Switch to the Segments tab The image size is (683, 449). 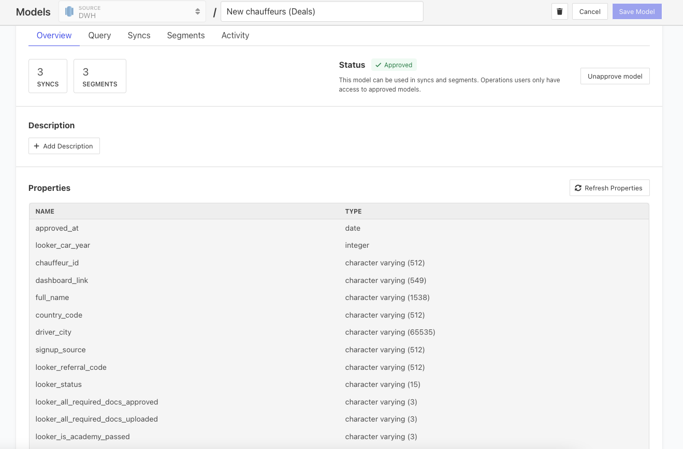186,35
